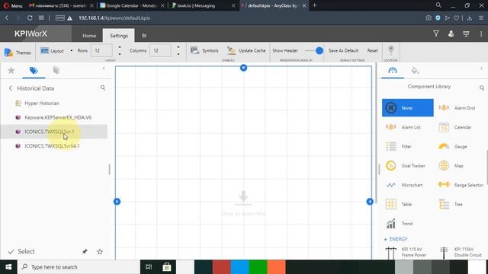Switch to the tags tab
Image resolution: width=488 pixels, height=274 pixels.
[34, 71]
